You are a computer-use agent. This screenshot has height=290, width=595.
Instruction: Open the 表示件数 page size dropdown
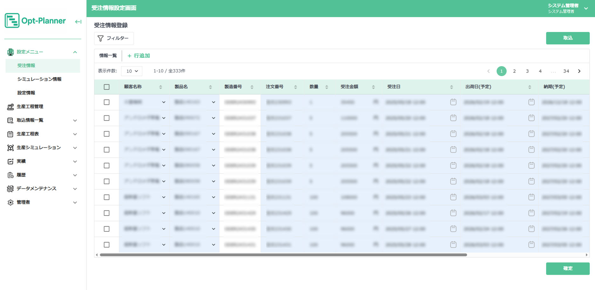pyautogui.click(x=132, y=71)
